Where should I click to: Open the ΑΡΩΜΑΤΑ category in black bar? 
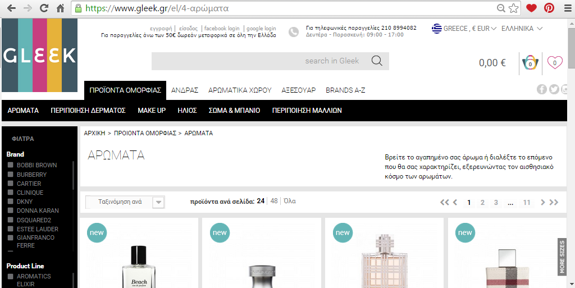[x=23, y=110]
